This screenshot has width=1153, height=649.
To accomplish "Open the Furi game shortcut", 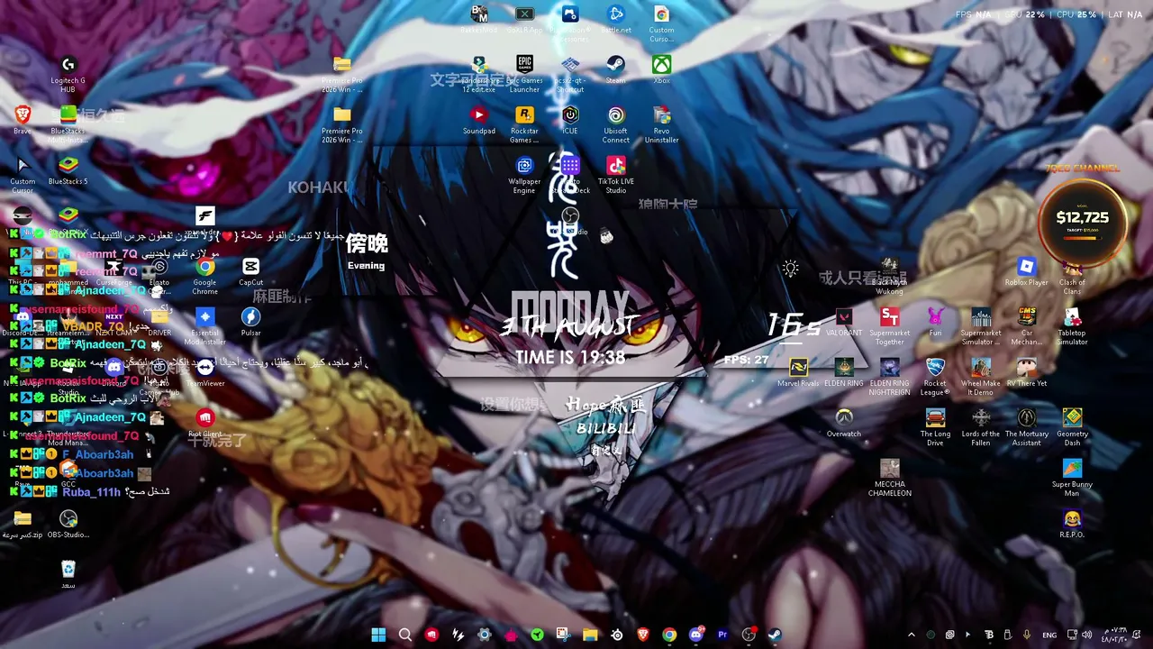I will pos(935,323).
